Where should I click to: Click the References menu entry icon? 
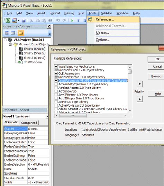[90, 19]
